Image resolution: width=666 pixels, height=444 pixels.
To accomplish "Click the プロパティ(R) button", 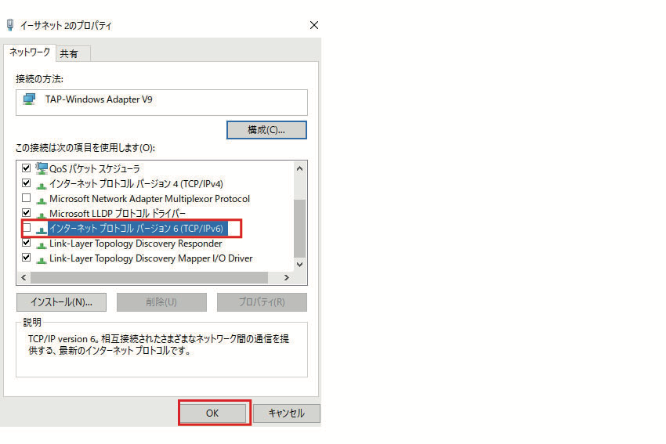I will point(262,302).
